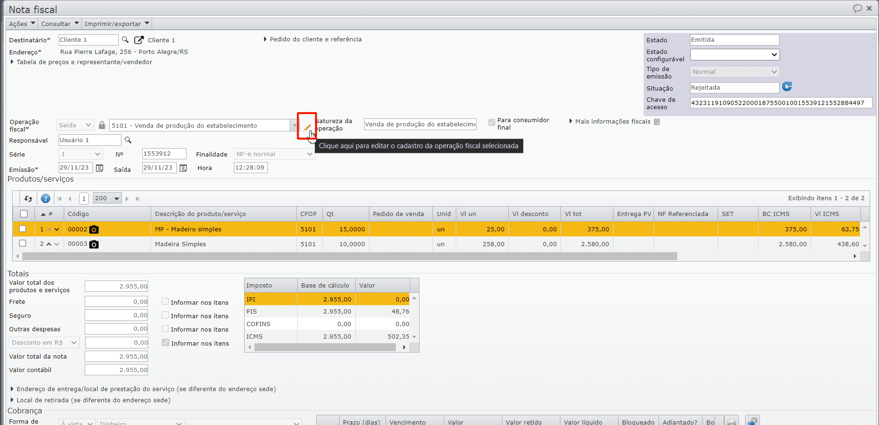Open the Estado configurável dropdown
Viewport: 879px width, 425px height.
point(734,55)
